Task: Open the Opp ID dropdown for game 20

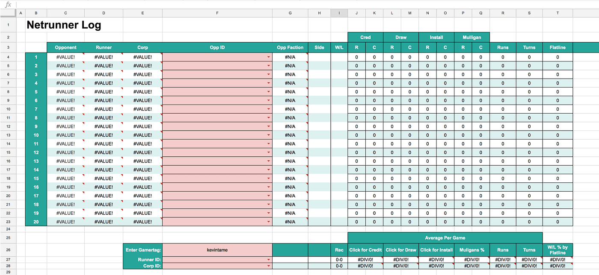Action: pos(269,222)
